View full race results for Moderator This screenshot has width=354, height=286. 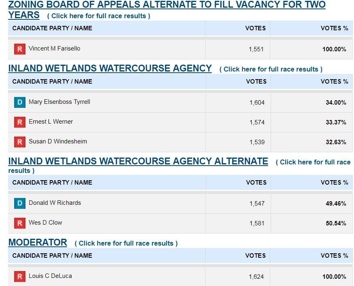point(126,243)
